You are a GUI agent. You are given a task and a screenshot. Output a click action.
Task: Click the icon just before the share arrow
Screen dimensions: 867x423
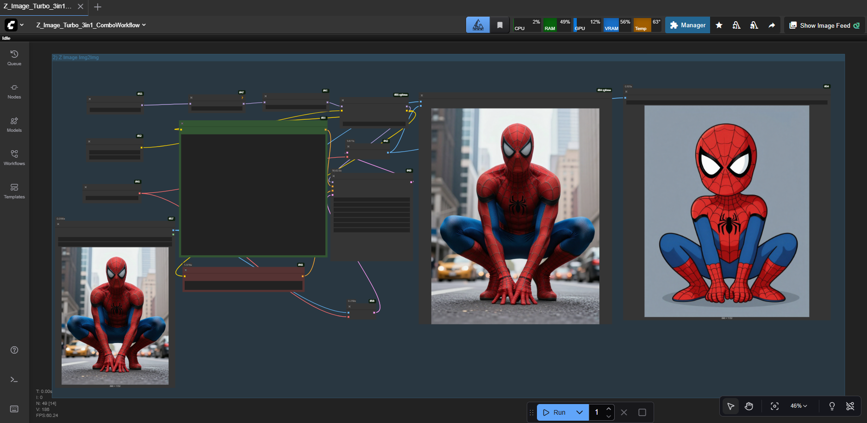[x=754, y=25]
